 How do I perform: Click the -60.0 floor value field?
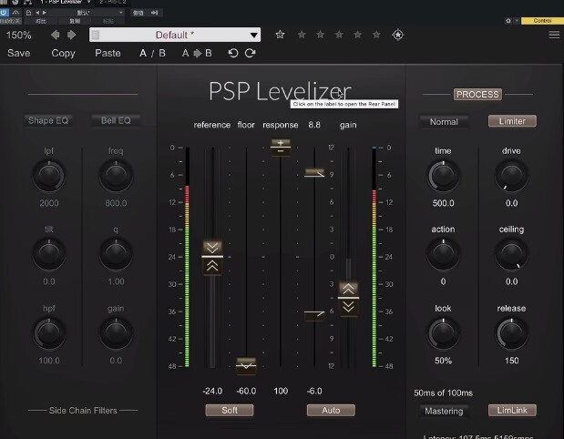tap(246, 391)
